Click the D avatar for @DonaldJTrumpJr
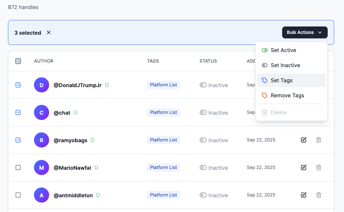This screenshot has height=212, width=344. [x=42, y=85]
